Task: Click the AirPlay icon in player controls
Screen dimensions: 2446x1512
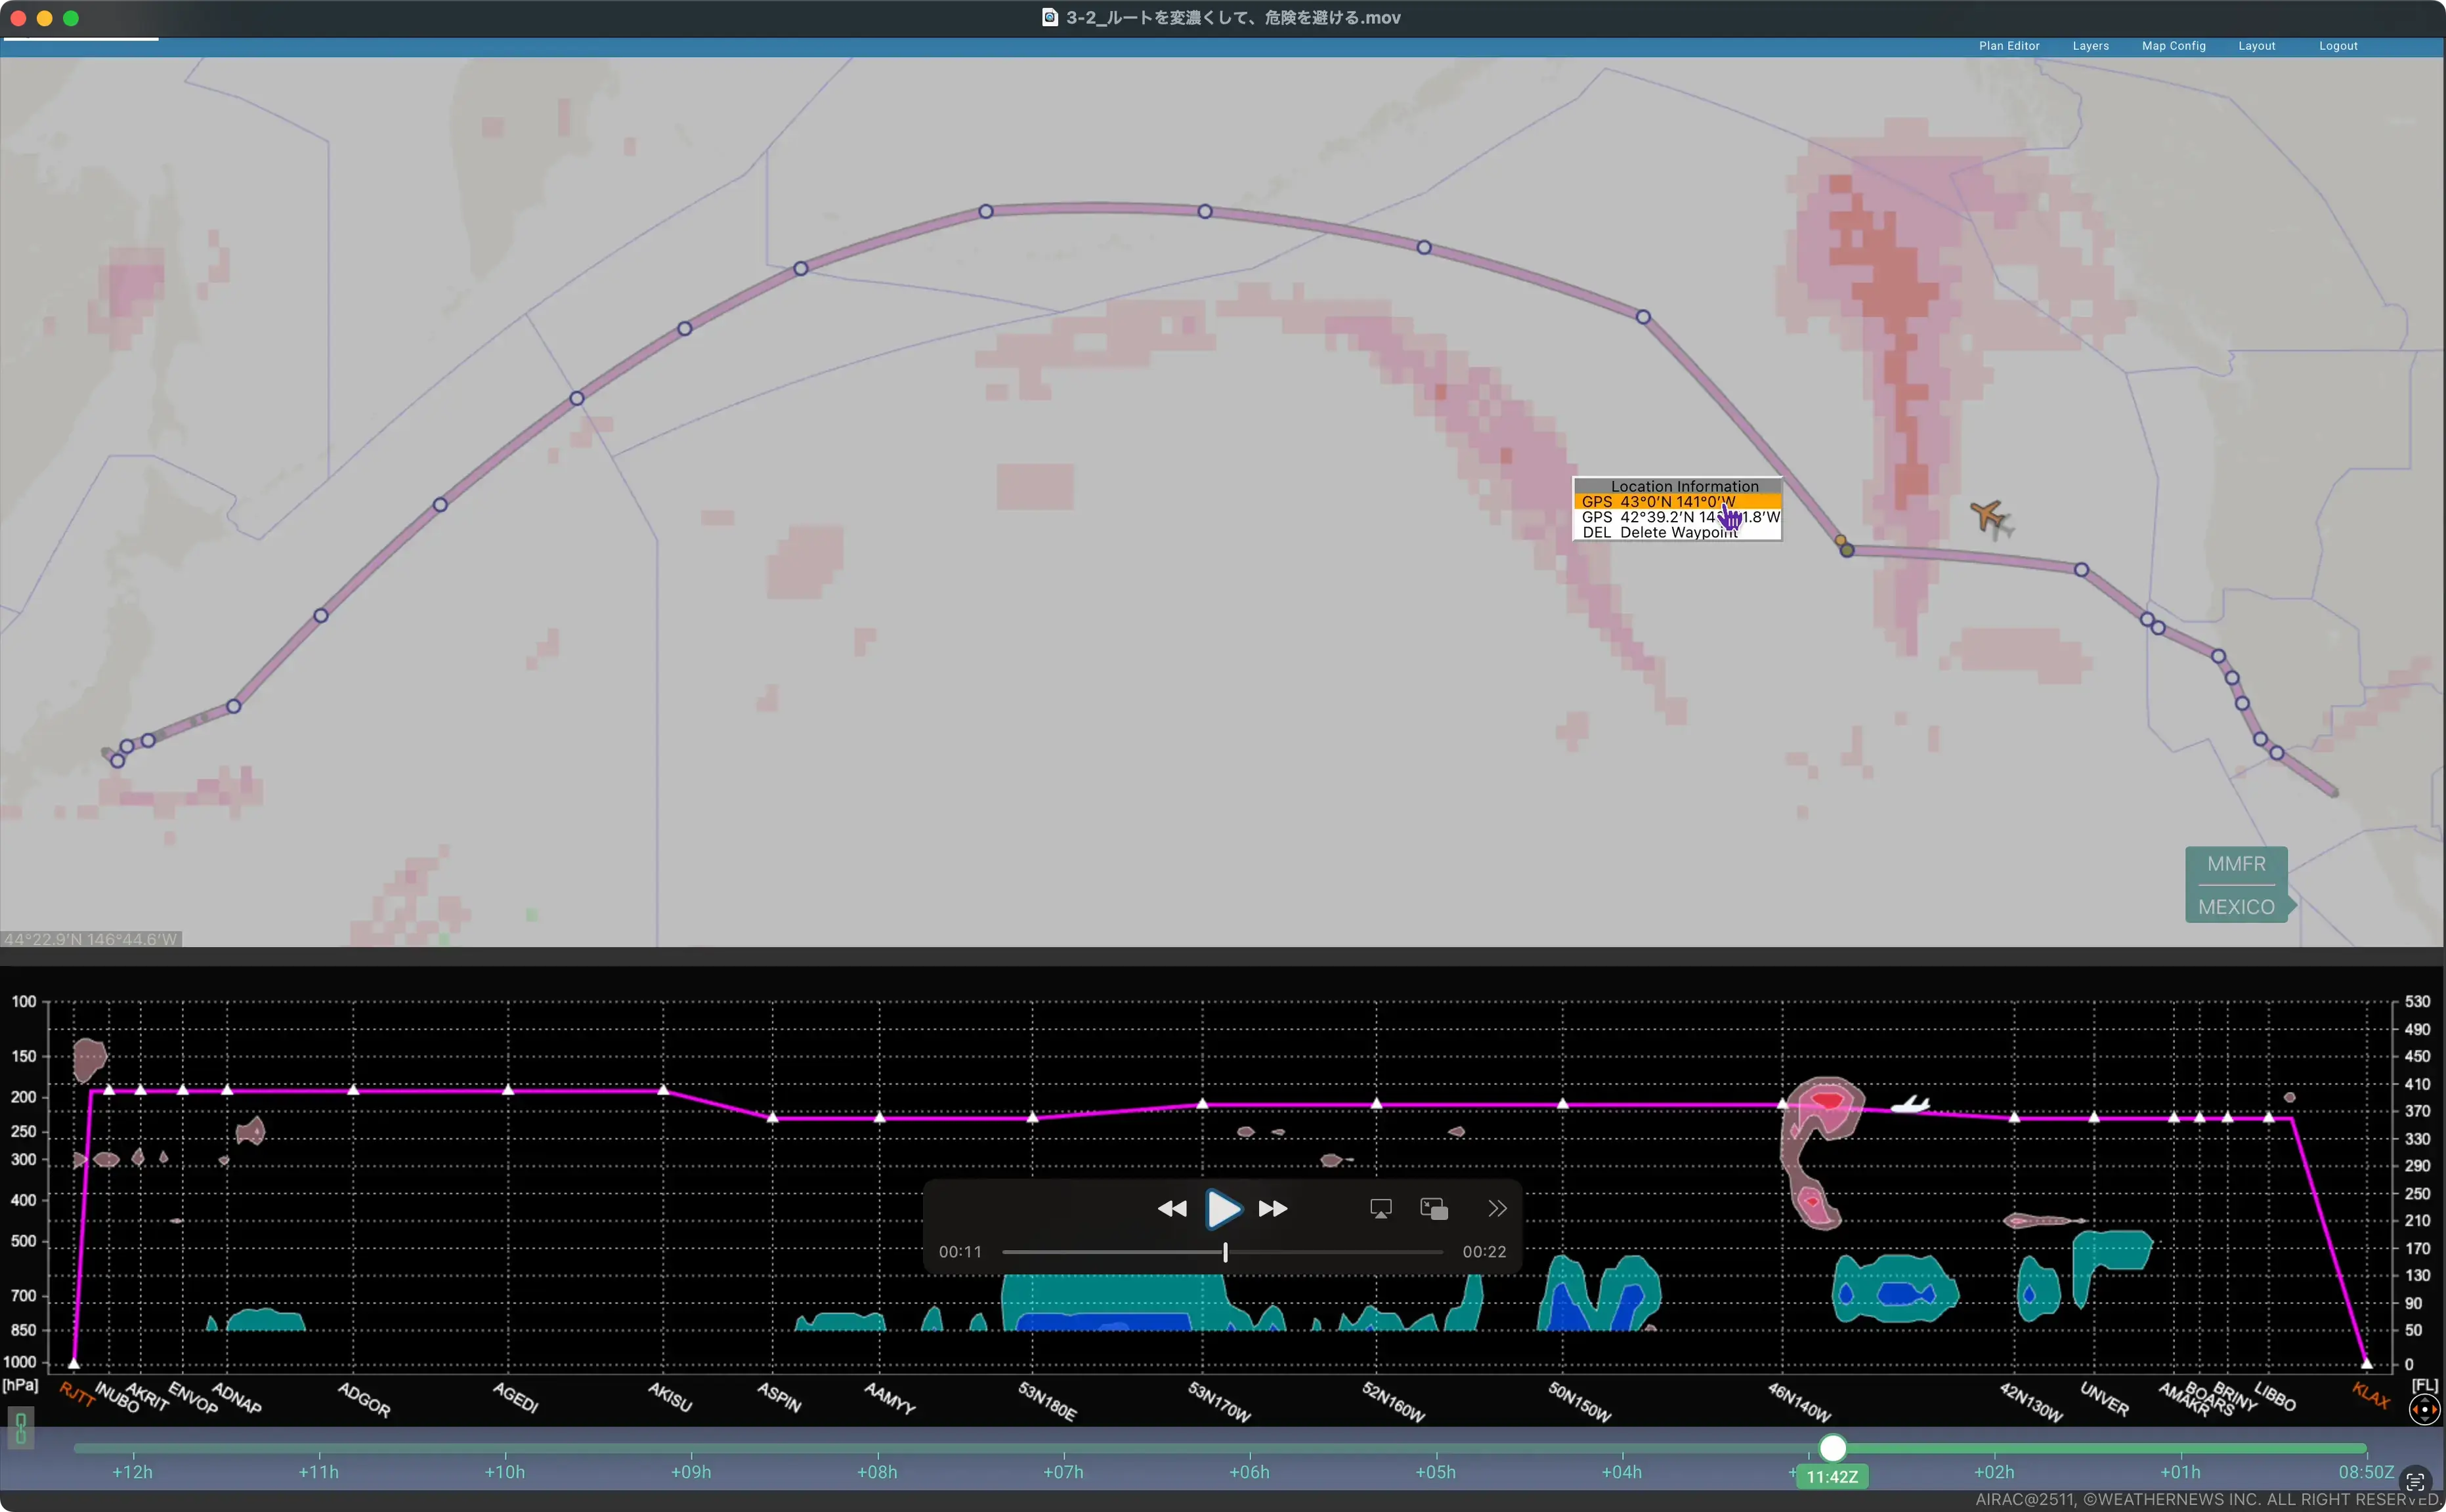Action: coord(1381,1209)
